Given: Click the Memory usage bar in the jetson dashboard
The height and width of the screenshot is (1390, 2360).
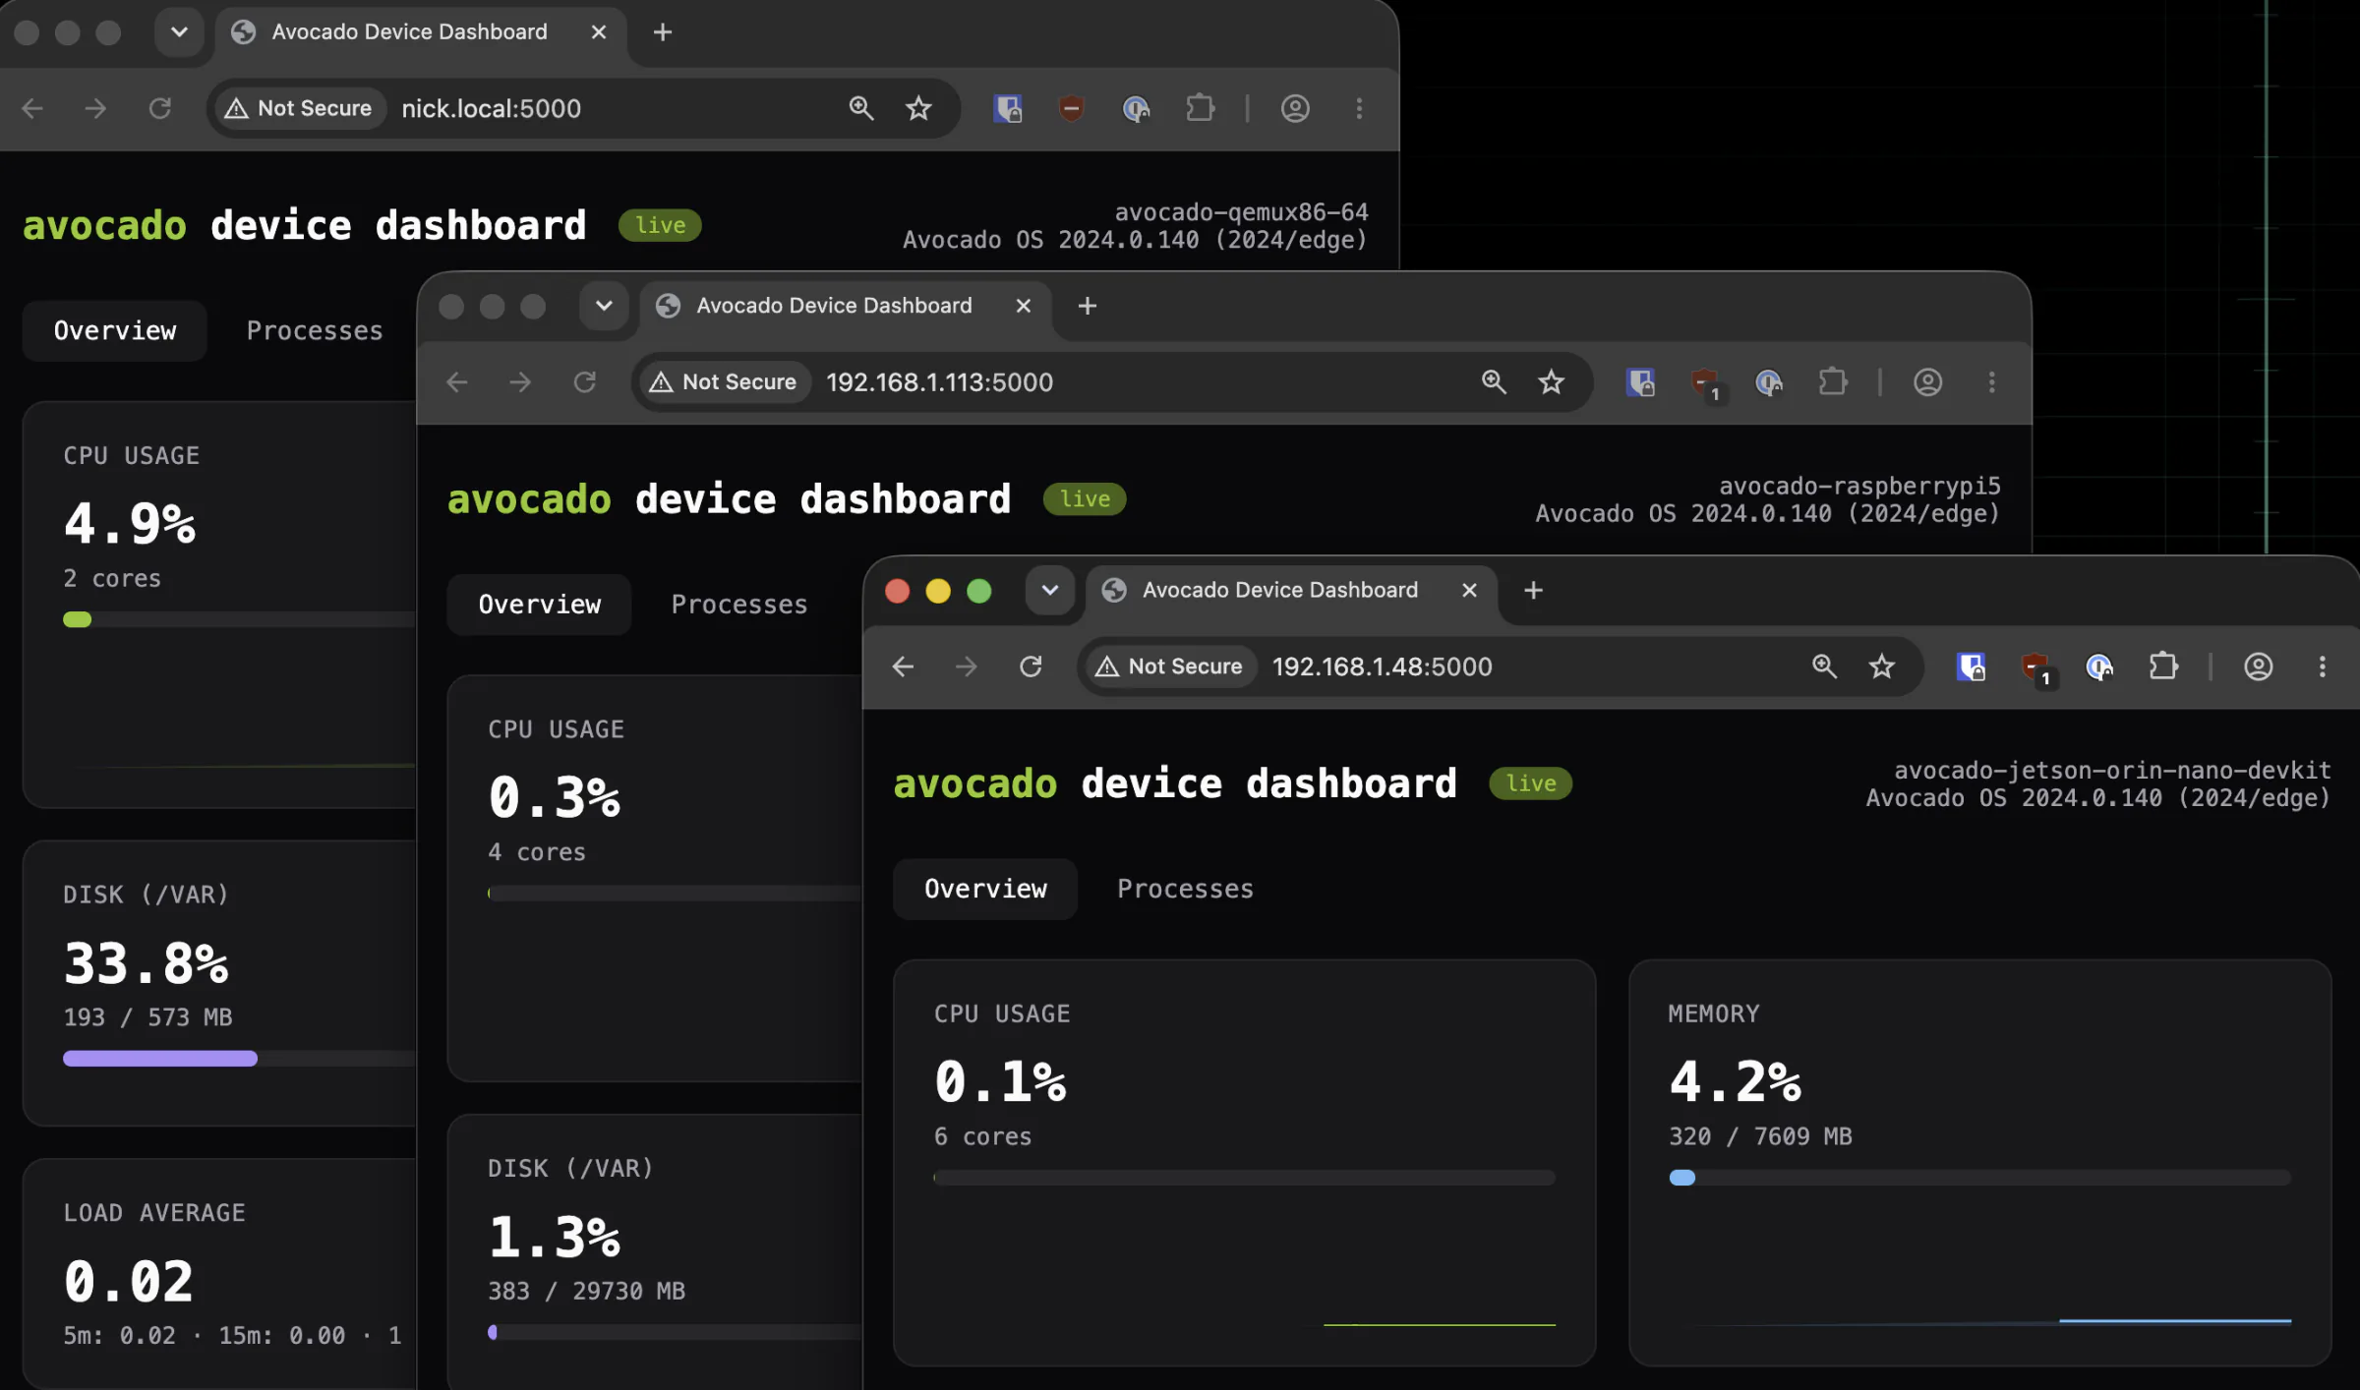Looking at the screenshot, I should coord(1979,1178).
